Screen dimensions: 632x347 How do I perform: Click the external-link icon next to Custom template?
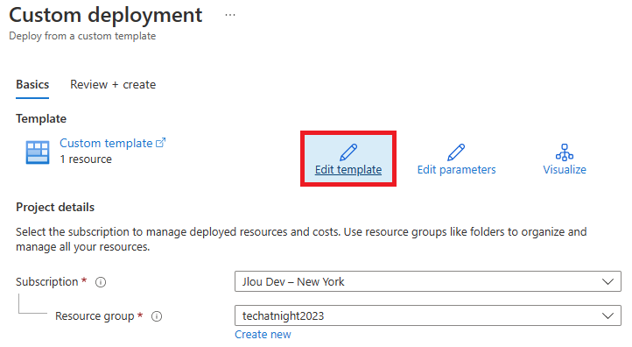coord(160,143)
